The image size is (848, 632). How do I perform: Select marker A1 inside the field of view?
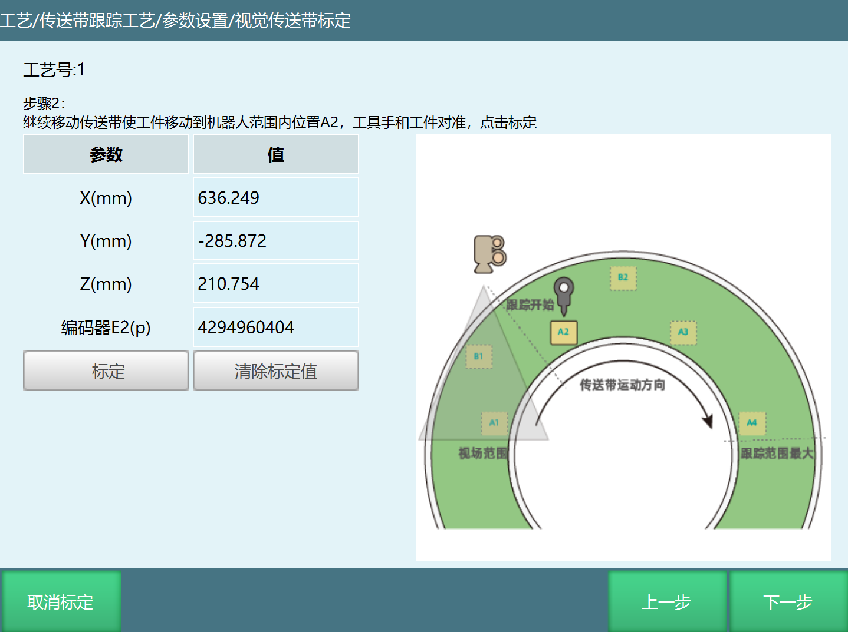[494, 422]
